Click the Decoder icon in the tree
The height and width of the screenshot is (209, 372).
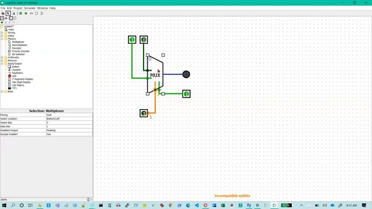[x=9, y=48]
